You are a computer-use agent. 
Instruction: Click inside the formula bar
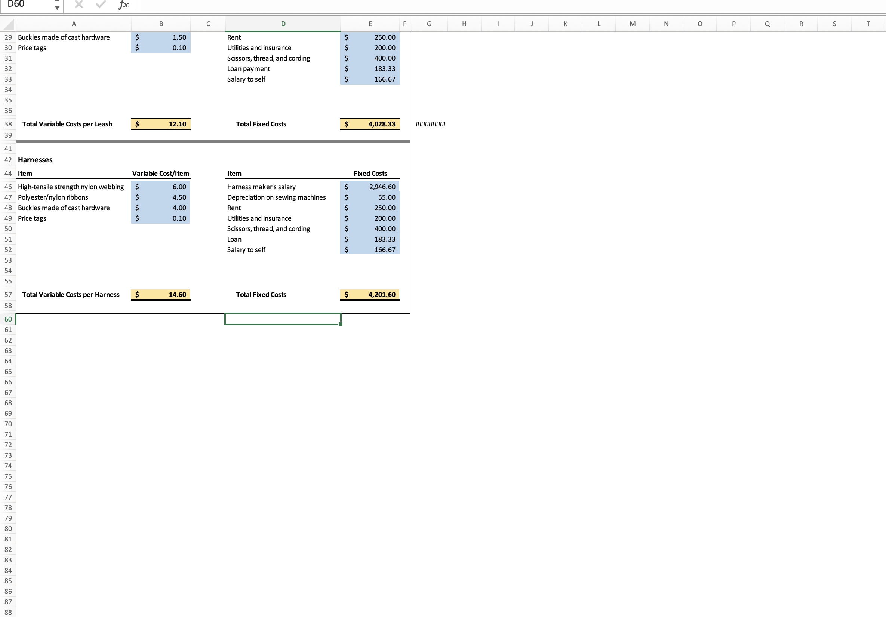point(309,4)
